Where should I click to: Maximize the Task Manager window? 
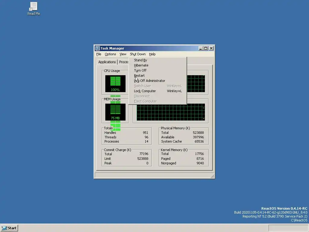(x=206, y=48)
